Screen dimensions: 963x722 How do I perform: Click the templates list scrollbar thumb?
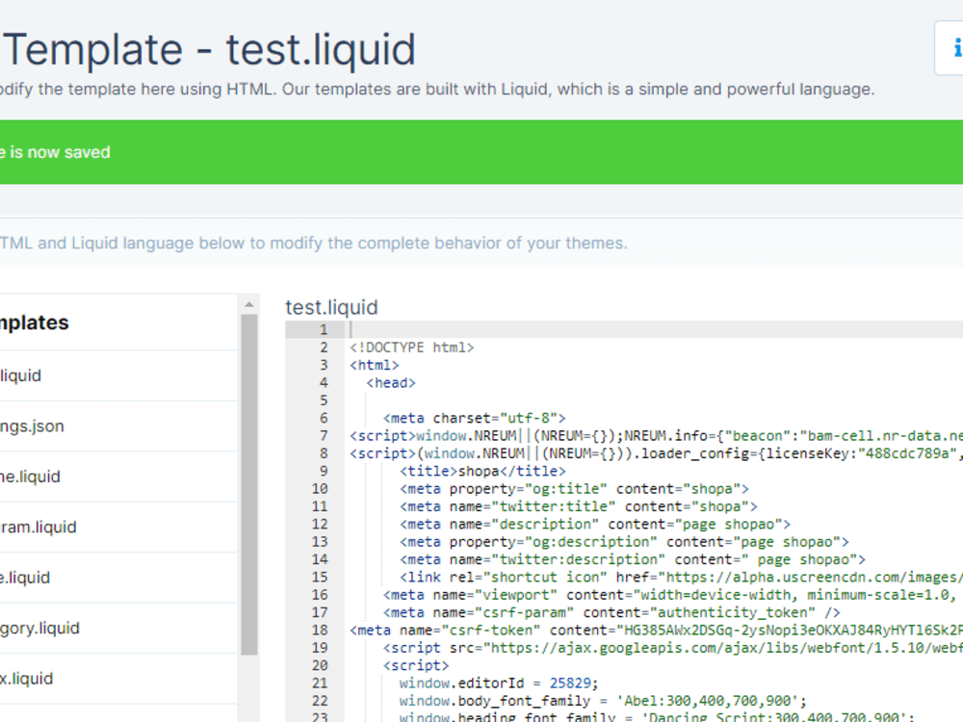coord(248,485)
